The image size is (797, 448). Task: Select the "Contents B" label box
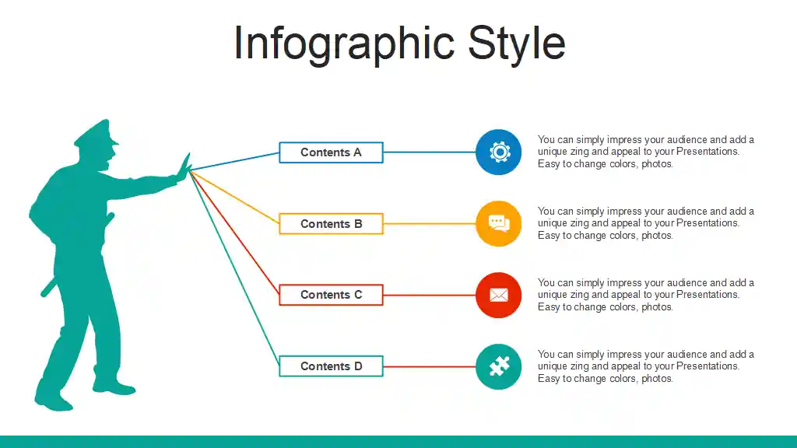(x=331, y=224)
